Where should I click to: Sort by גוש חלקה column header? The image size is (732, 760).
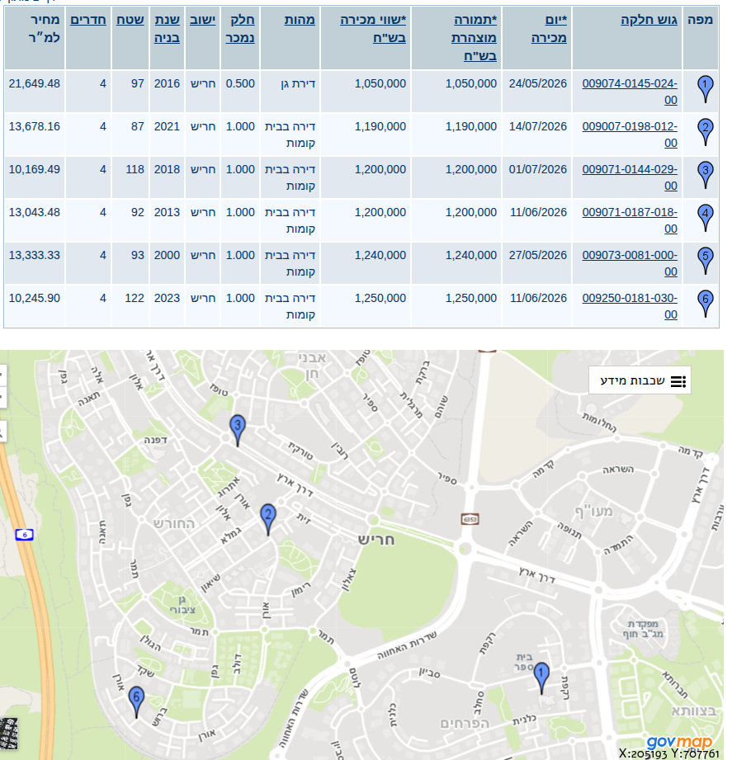[649, 20]
